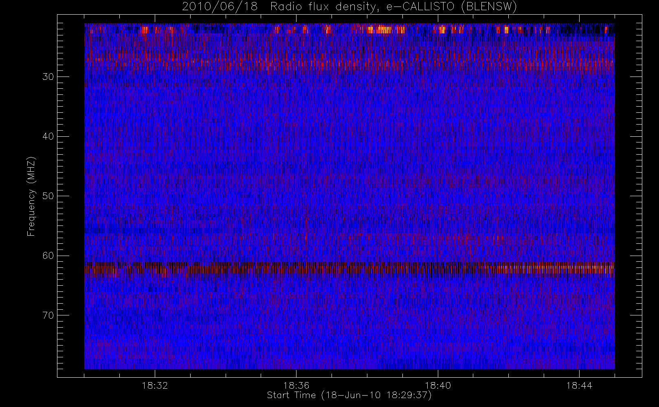659x407 pixels.
Task: Click the date "2010/06/18" in the title
Action: [220, 7]
